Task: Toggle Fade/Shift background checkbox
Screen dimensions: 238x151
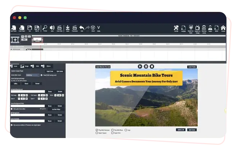Action: [x=41, y=75]
